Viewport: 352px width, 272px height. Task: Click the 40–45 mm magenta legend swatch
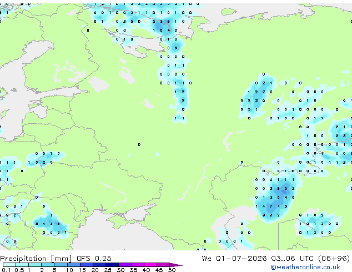[150, 265]
